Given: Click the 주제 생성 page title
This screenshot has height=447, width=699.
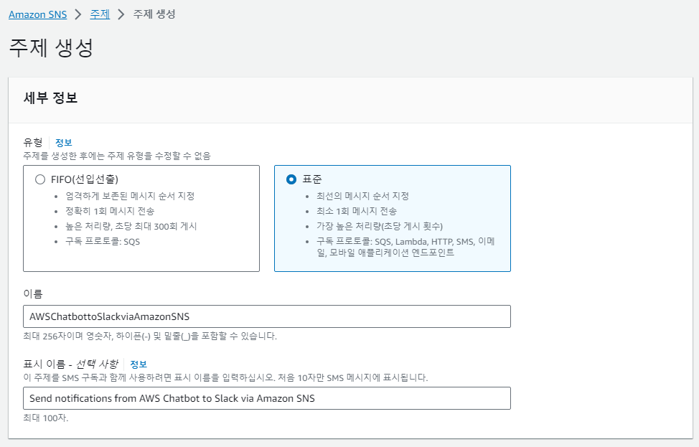Looking at the screenshot, I should pos(51,47).
